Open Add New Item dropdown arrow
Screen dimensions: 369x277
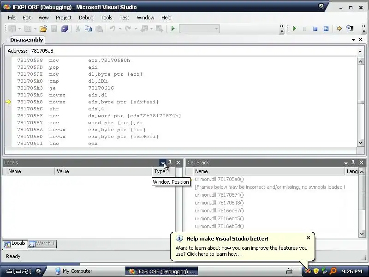pyautogui.click(x=35, y=29)
